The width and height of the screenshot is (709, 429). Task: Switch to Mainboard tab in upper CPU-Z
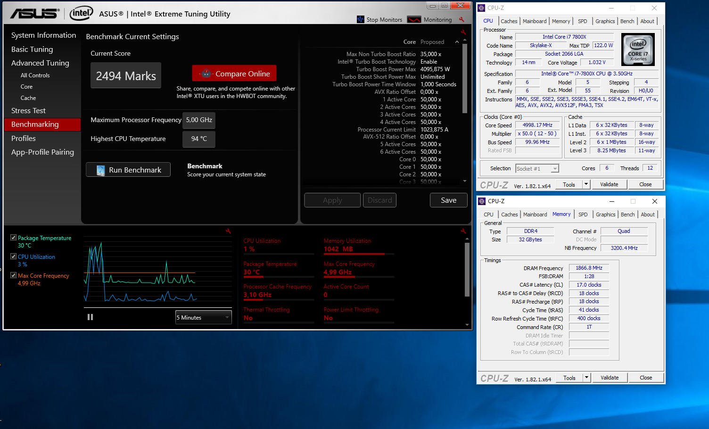535,21
